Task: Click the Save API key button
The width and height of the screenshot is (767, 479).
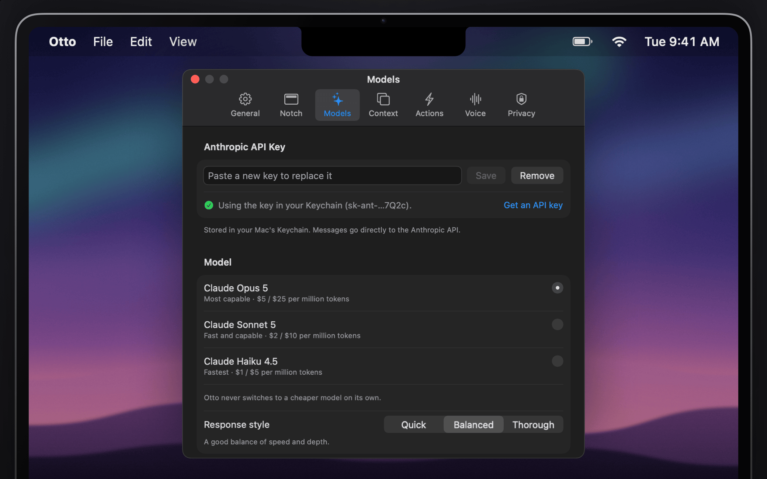Action: 486,175
